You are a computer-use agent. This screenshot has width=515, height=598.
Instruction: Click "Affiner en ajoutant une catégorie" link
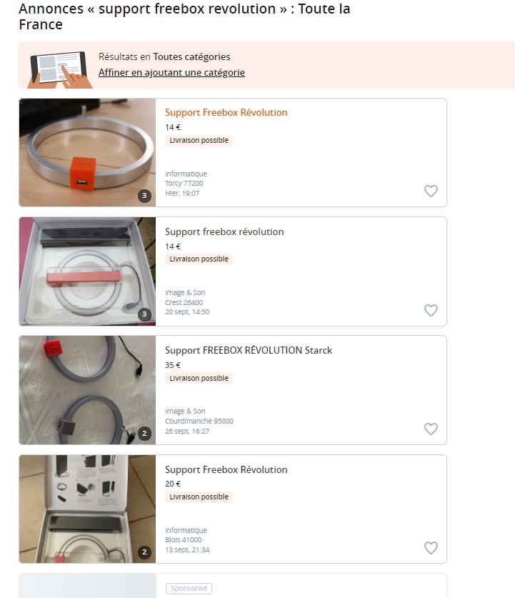click(x=171, y=72)
